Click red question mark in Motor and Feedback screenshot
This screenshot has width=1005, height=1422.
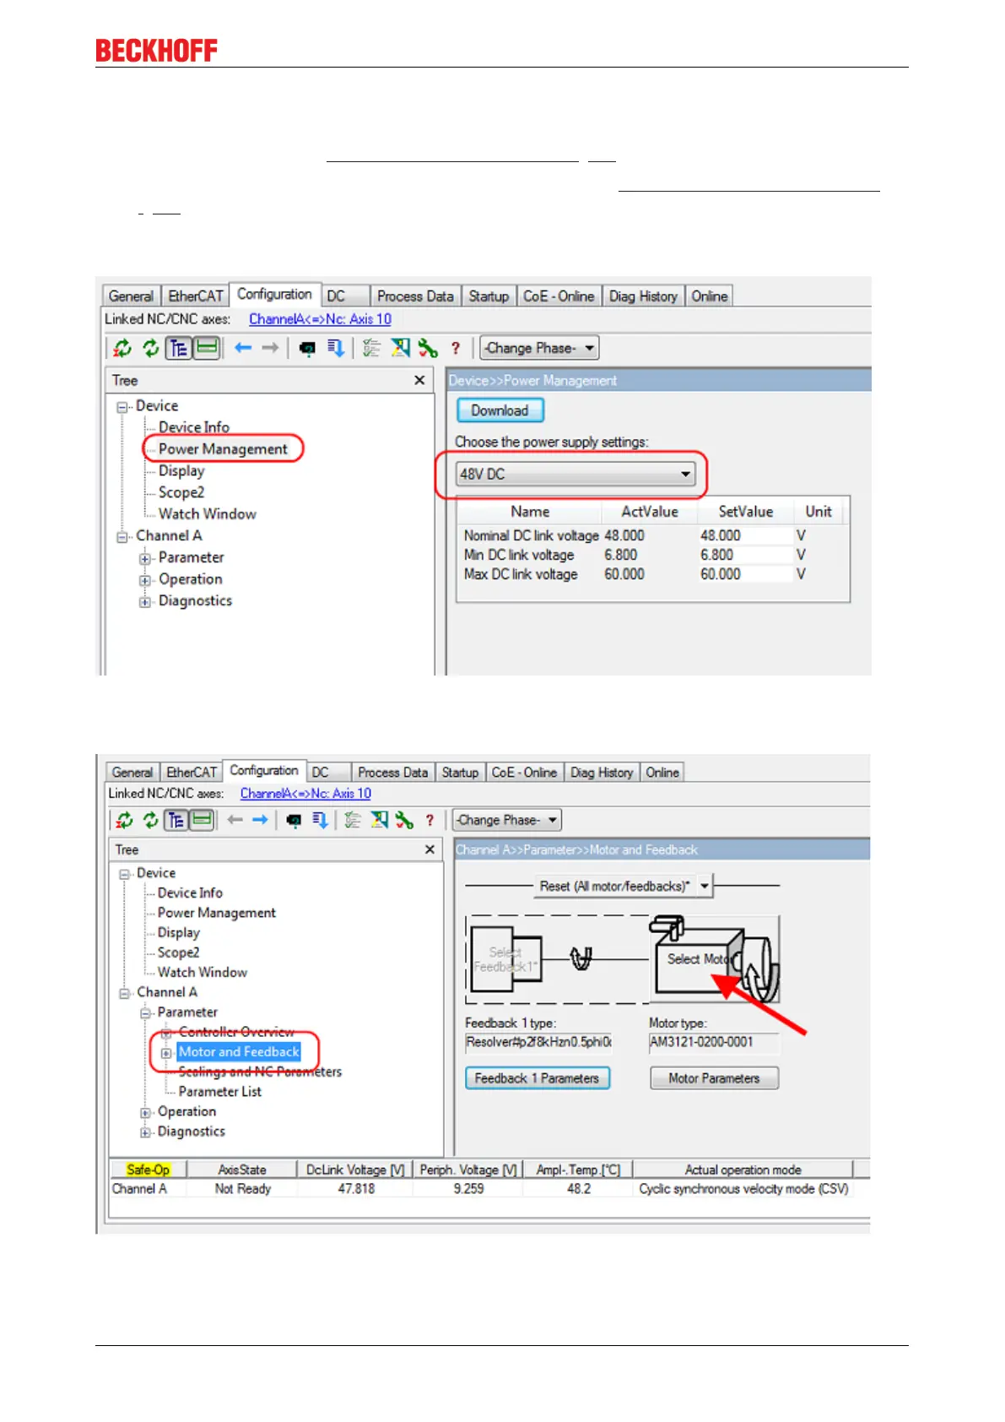coord(430,820)
